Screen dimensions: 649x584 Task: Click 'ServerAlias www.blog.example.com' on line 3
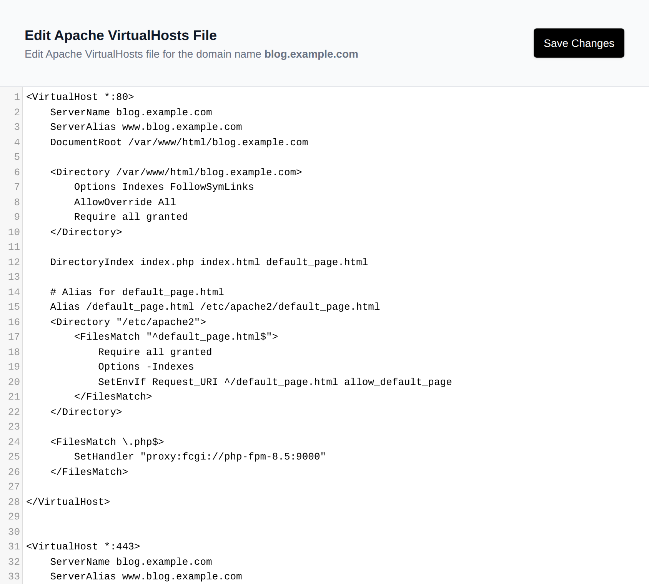tap(146, 127)
